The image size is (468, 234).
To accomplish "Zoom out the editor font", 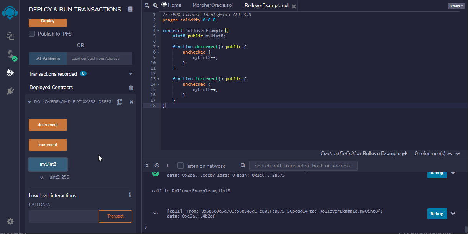I will tap(147, 5).
